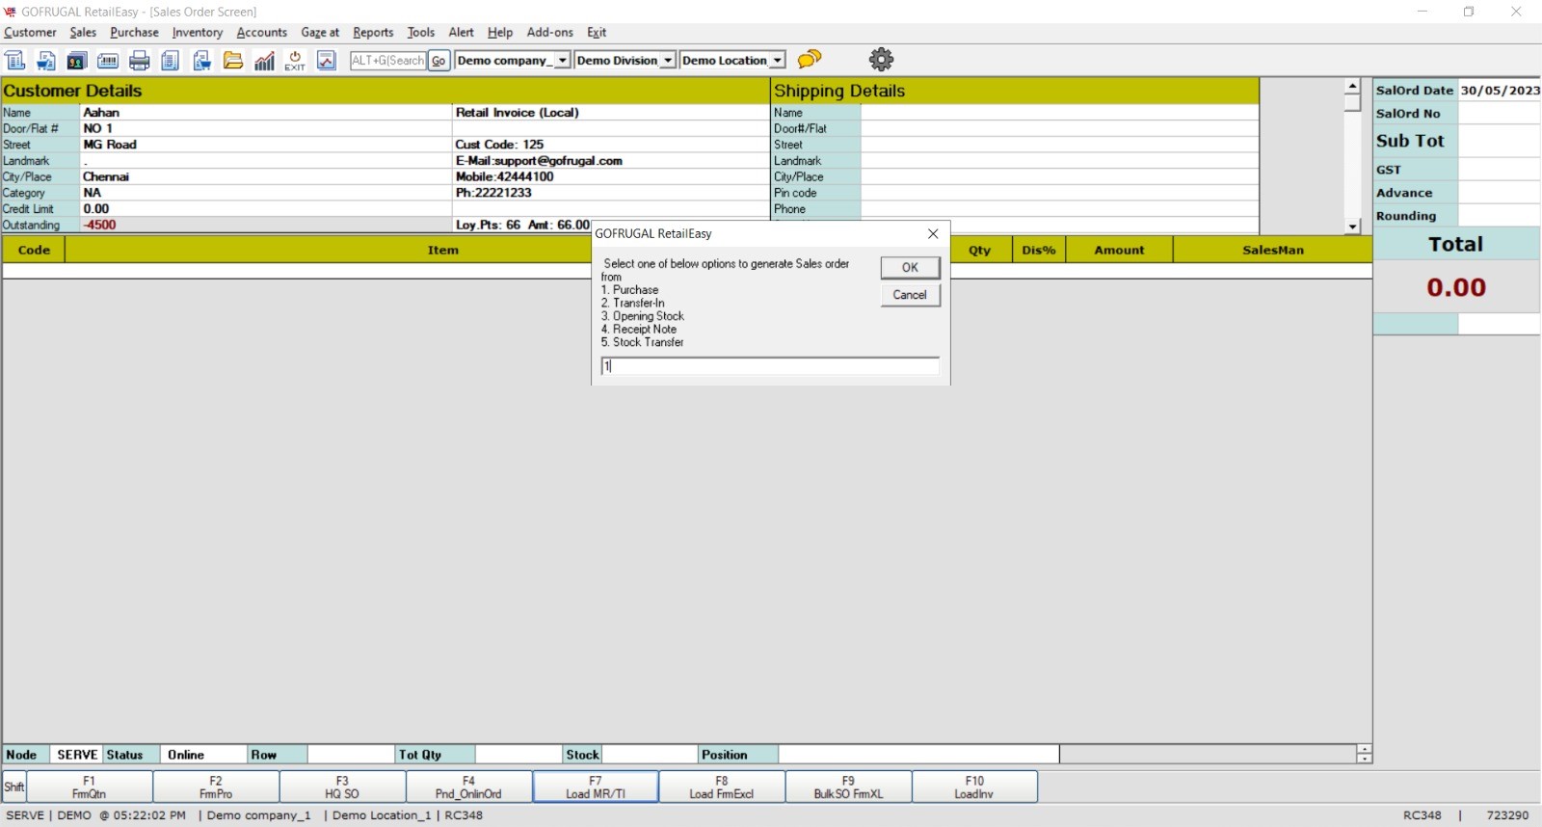Open the customer contacts toolbar icon
Image resolution: width=1542 pixels, height=827 pixels.
(77, 60)
